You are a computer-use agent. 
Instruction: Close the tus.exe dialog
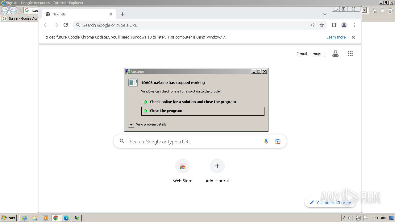(x=264, y=72)
